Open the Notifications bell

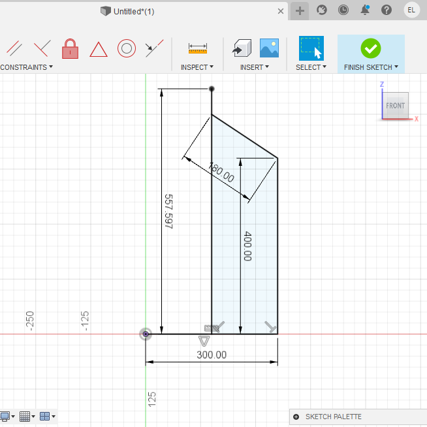point(364,10)
